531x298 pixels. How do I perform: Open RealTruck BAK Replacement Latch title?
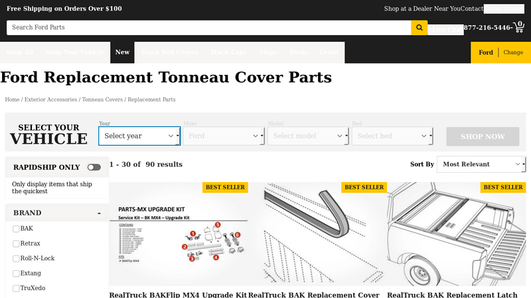tap(452, 295)
